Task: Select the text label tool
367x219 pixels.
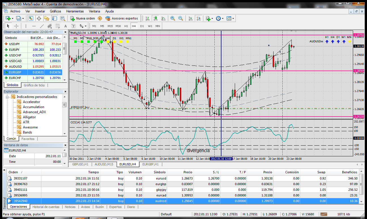Action: tap(74, 26)
